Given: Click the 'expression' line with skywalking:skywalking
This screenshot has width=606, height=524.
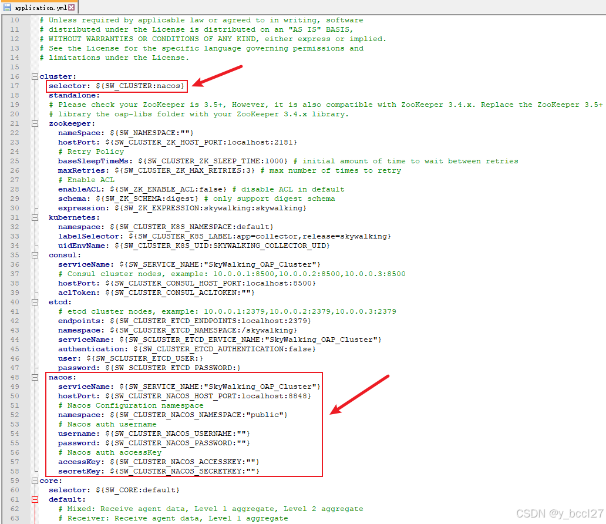Looking at the screenshot, I should [182, 208].
